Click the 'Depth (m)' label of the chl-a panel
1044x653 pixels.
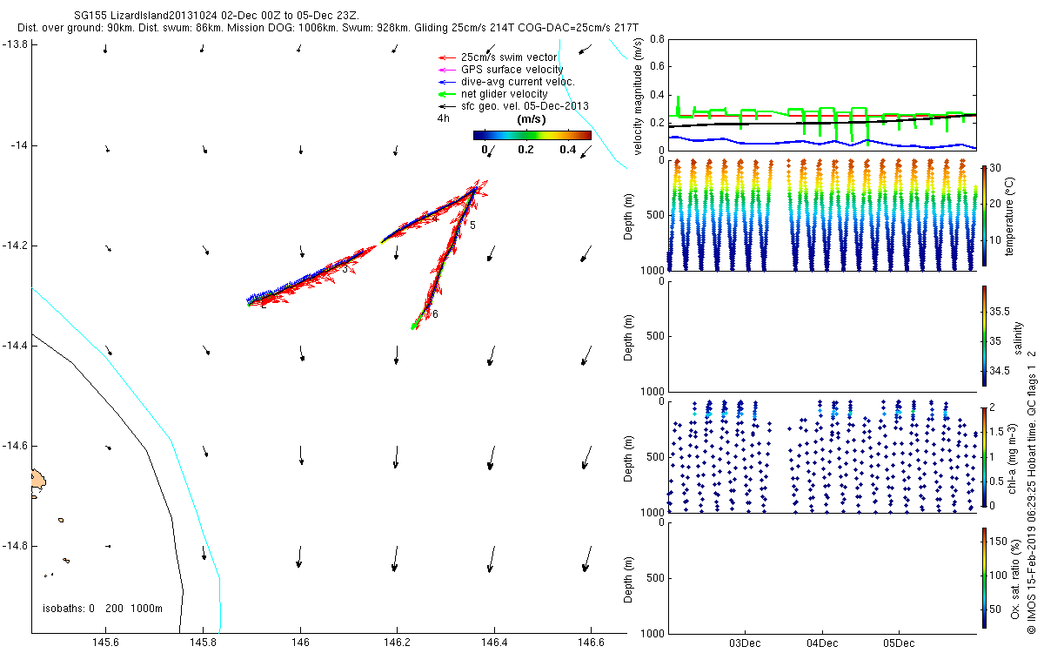point(629,456)
